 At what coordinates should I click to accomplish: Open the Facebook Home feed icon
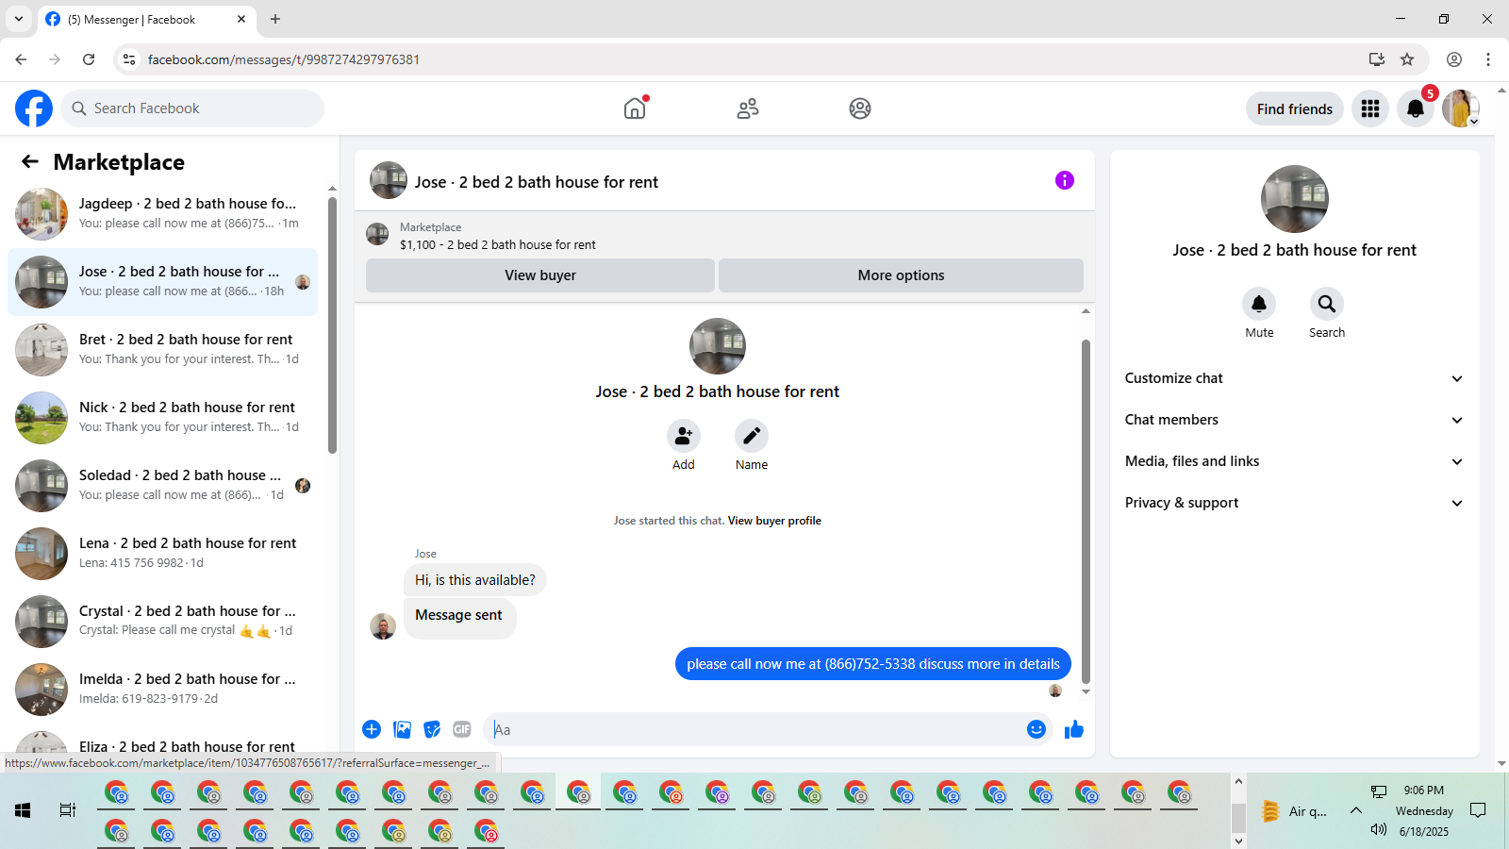coord(635,108)
